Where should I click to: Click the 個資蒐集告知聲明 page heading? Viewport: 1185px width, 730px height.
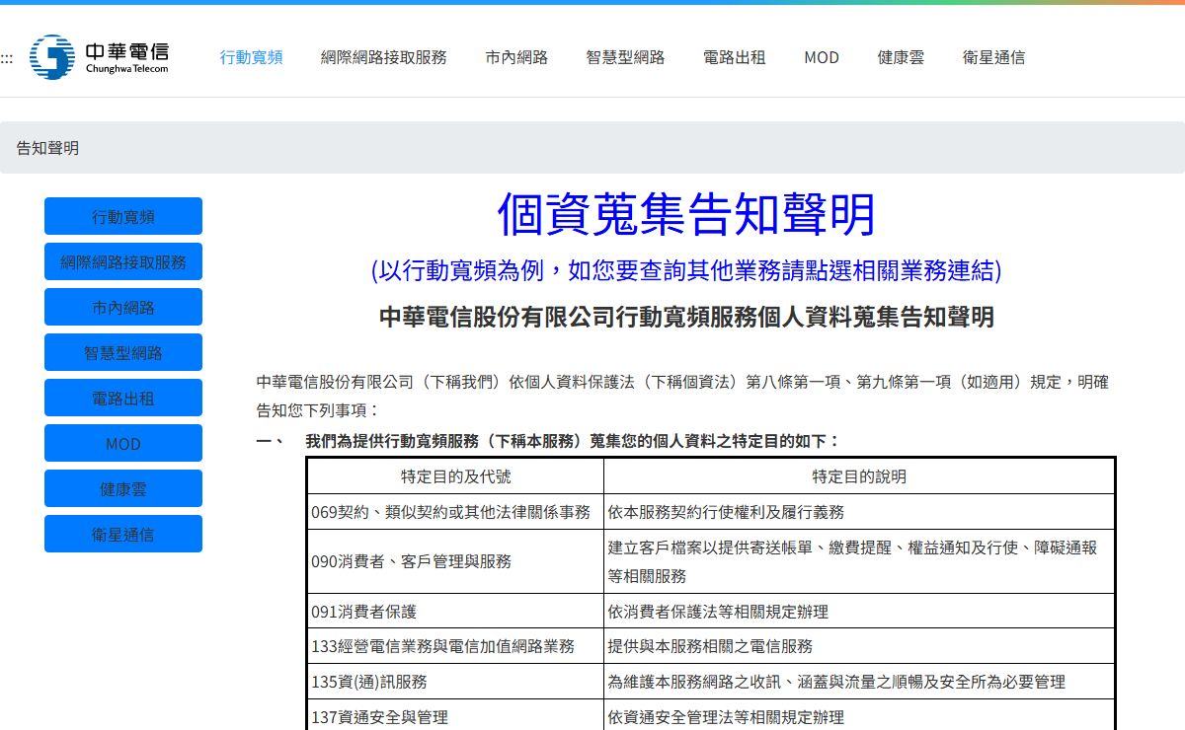(685, 214)
